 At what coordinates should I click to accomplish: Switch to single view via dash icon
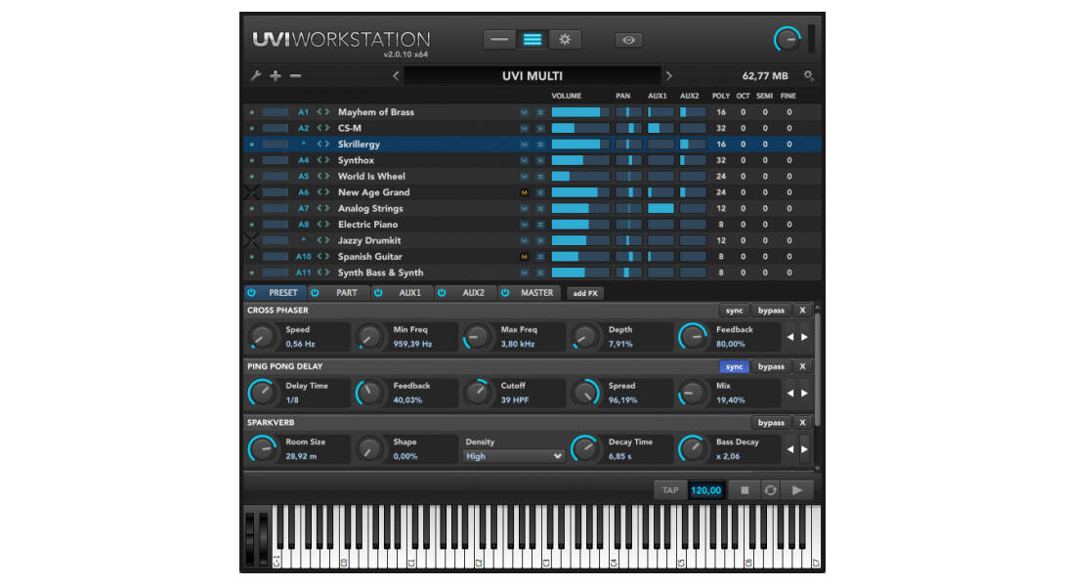(499, 39)
